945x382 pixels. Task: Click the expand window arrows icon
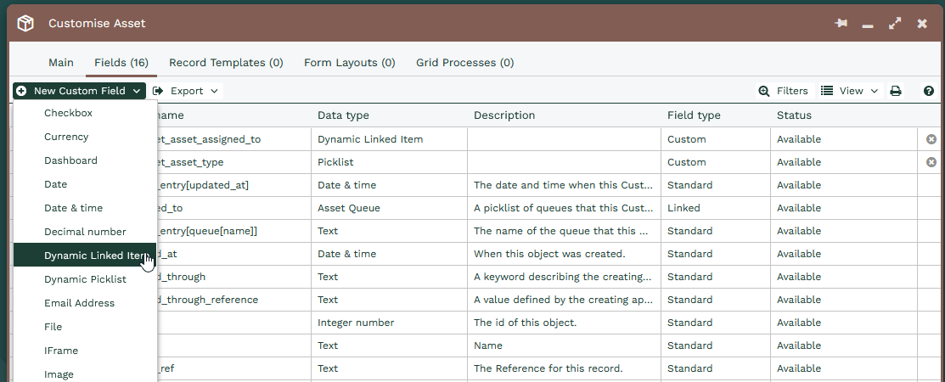pyautogui.click(x=895, y=24)
